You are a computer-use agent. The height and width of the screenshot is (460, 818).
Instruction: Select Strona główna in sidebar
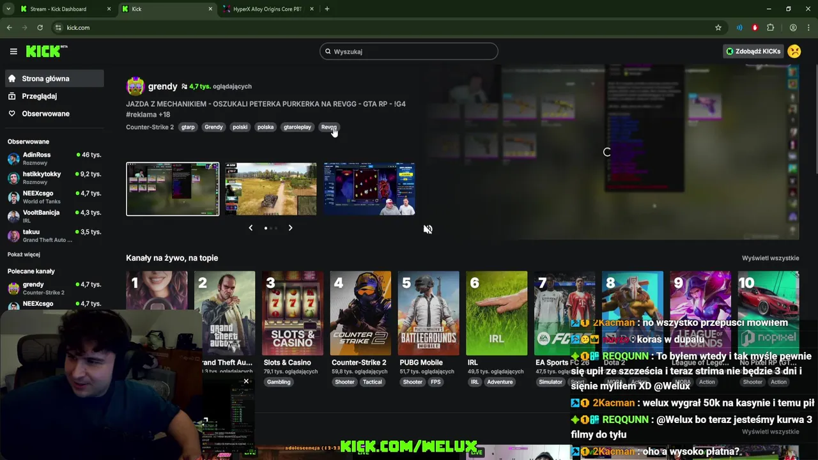pyautogui.click(x=54, y=79)
